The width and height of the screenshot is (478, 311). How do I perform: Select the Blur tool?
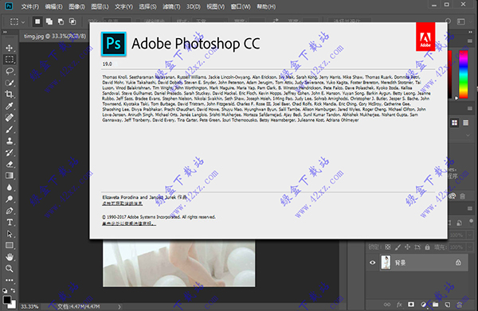tap(10, 187)
